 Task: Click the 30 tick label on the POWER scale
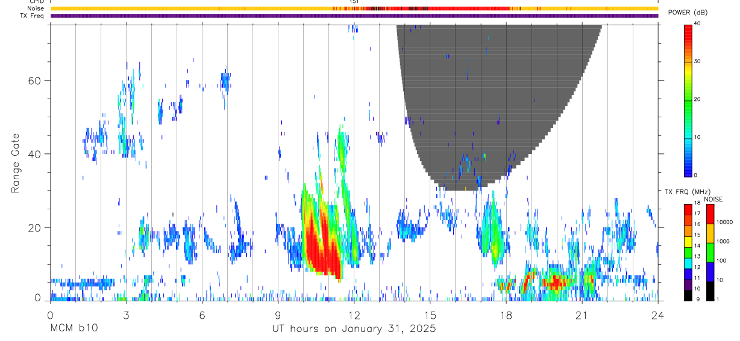(698, 61)
